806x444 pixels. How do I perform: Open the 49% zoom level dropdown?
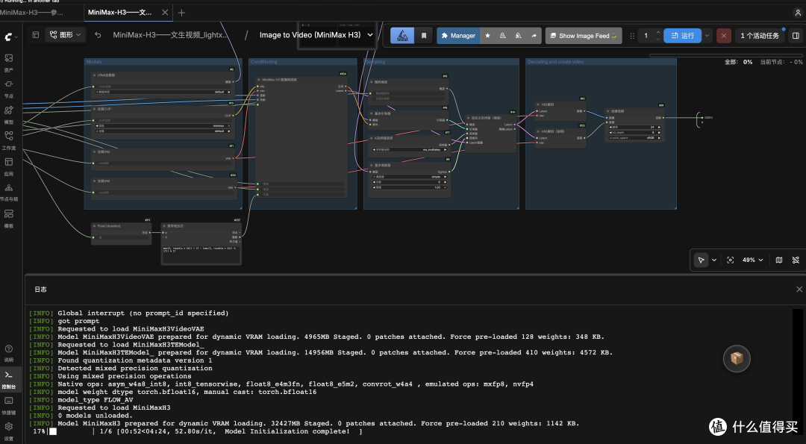(x=752, y=260)
